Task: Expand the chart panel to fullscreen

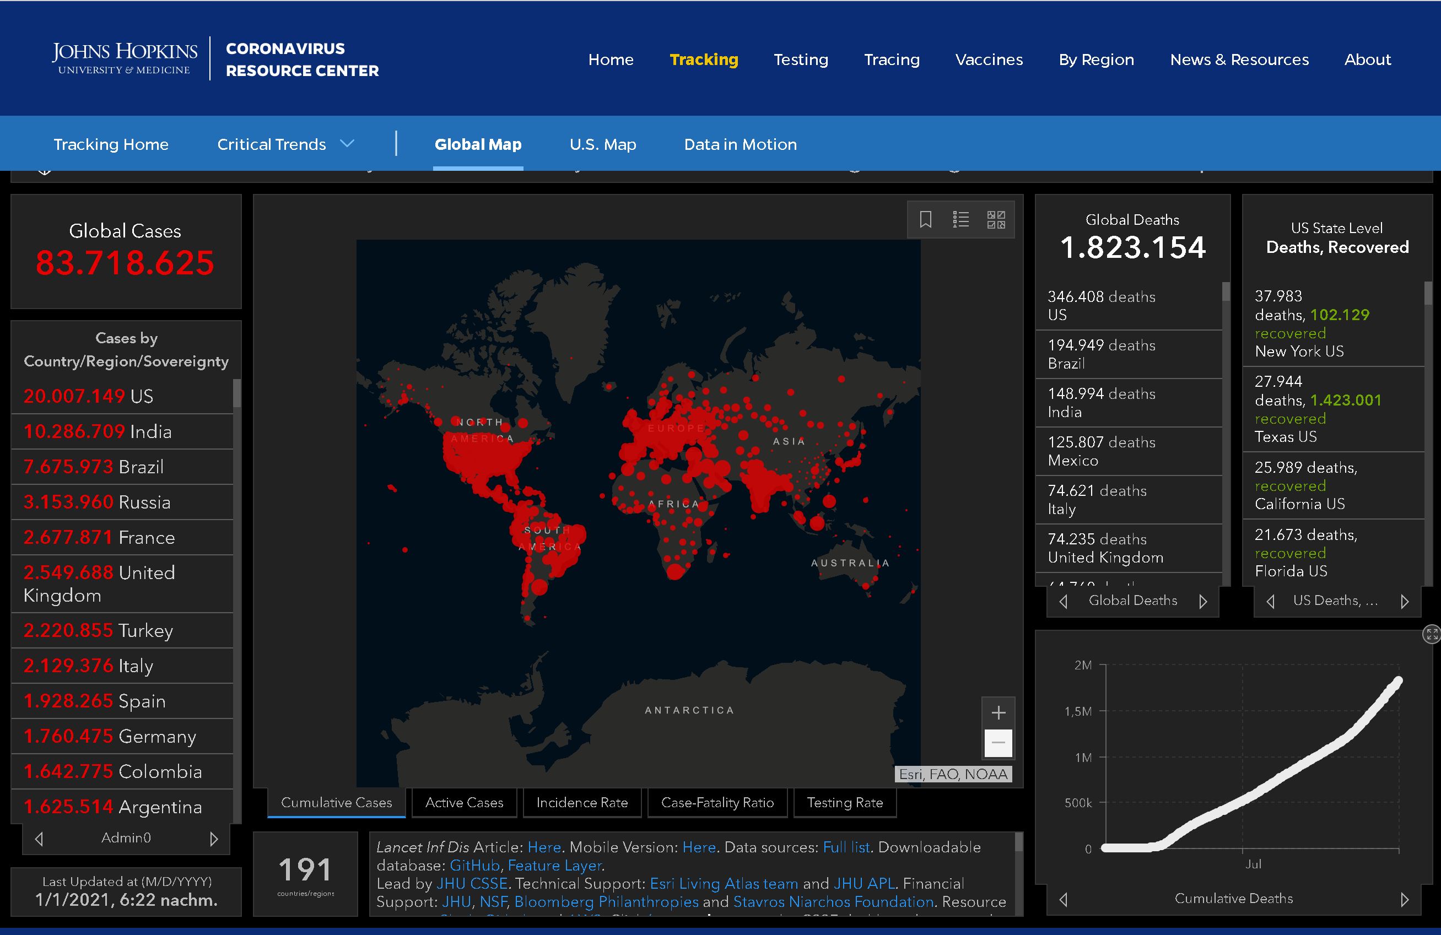Action: point(1431,634)
